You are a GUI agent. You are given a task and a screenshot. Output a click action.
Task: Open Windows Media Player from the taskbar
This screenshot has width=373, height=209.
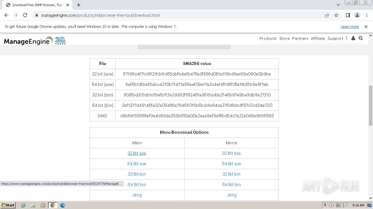pos(43,205)
